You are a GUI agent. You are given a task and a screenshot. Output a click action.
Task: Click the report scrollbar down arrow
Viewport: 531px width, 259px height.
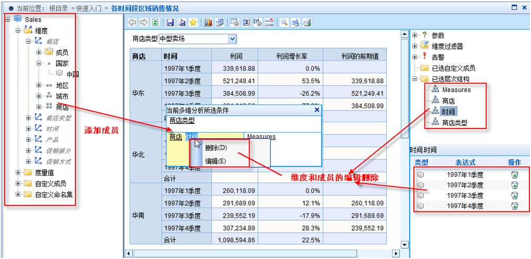coord(404,244)
